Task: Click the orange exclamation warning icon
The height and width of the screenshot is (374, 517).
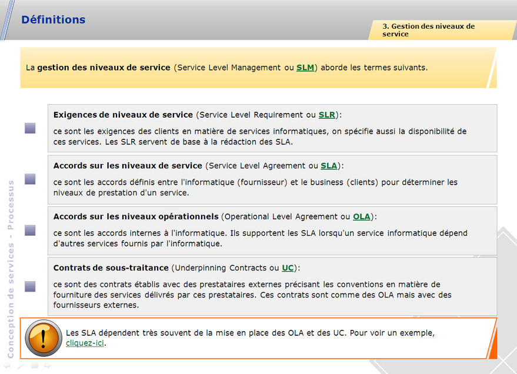Action: [x=44, y=339]
